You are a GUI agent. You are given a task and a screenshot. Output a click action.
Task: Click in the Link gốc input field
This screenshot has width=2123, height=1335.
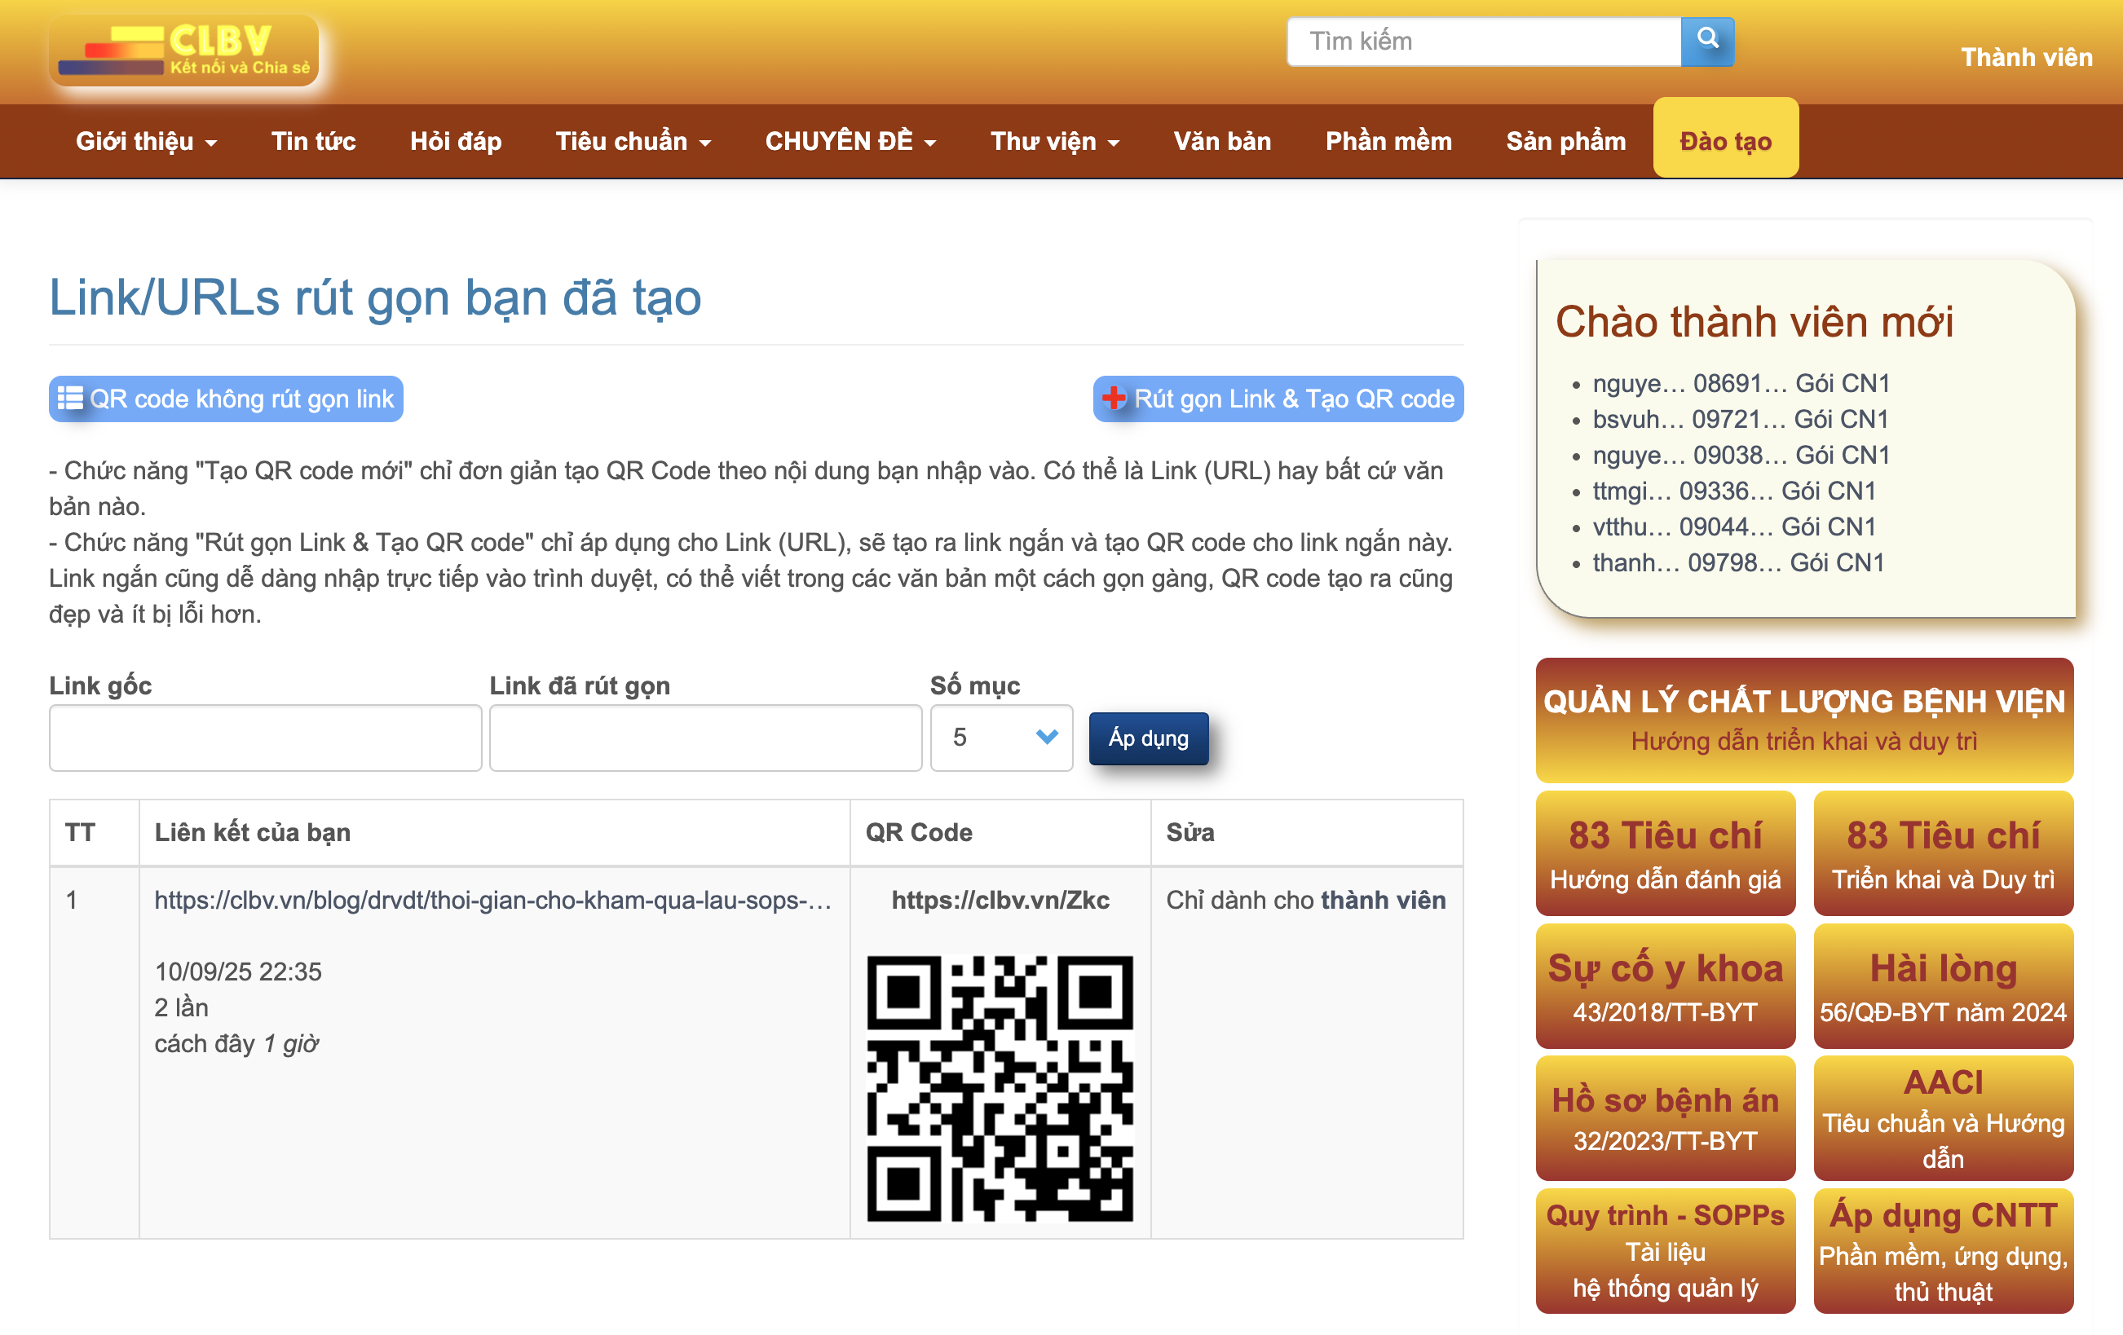264,737
